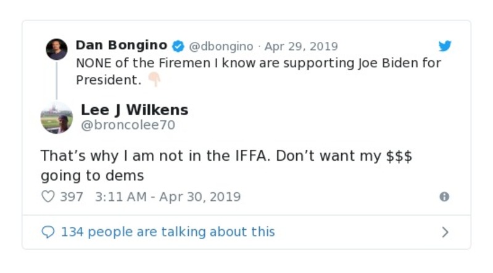The height and width of the screenshot is (273, 493).
Task: Like the tweet with the heart icon
Action: point(48,197)
